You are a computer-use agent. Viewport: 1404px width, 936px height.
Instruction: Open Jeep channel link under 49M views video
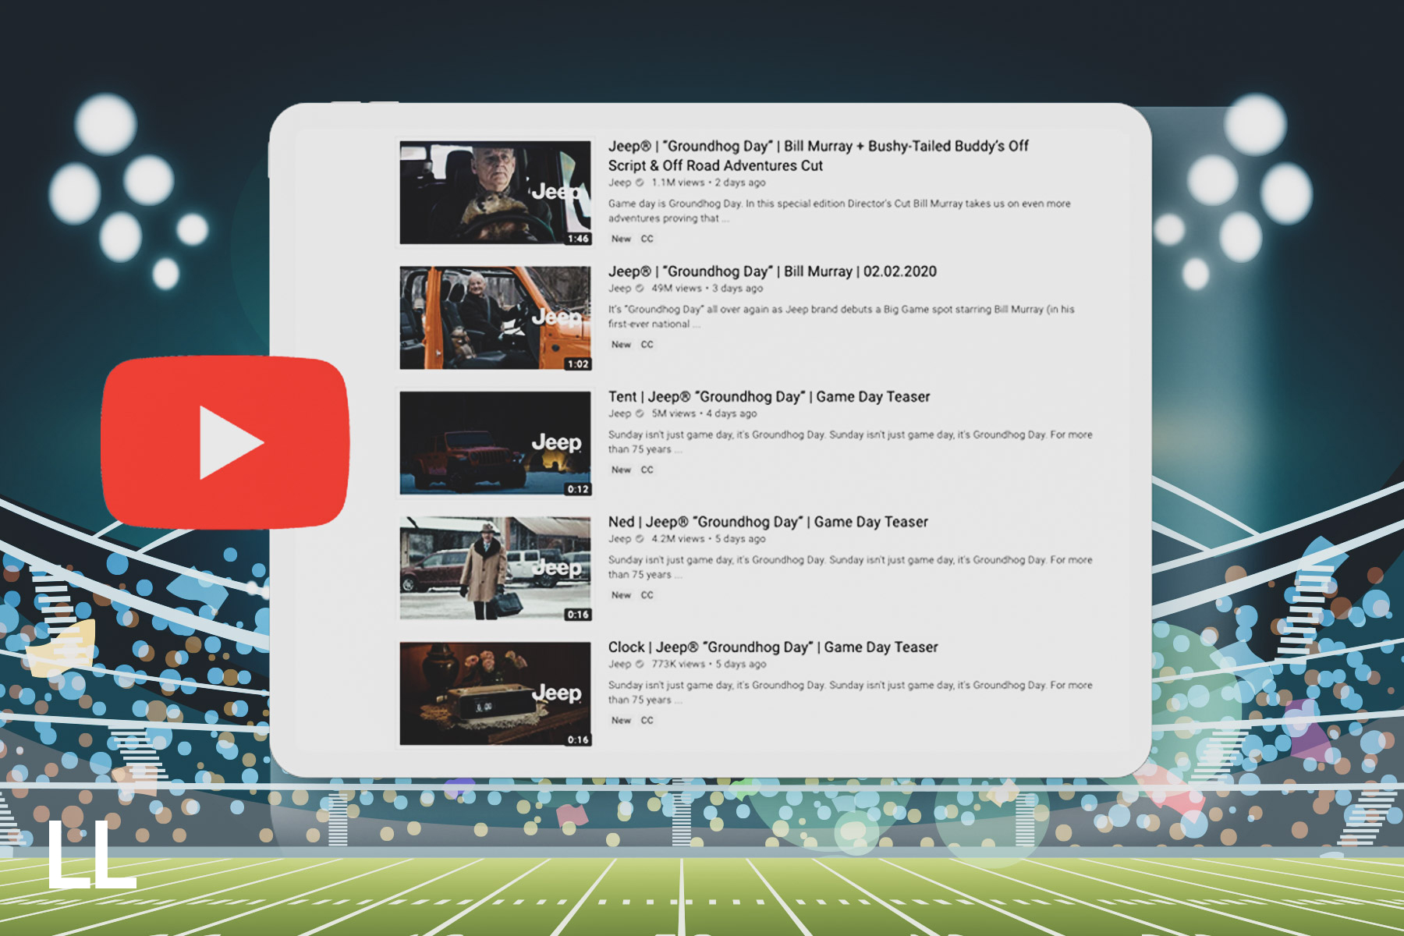620,288
